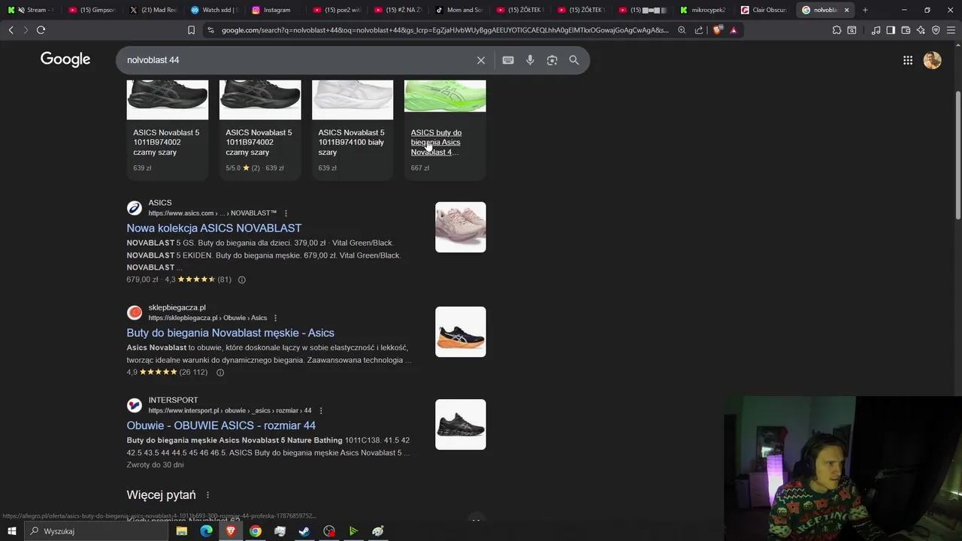Open ASICS Novablast 5 biały szary product
The height and width of the screenshot is (541, 962).
(x=351, y=142)
